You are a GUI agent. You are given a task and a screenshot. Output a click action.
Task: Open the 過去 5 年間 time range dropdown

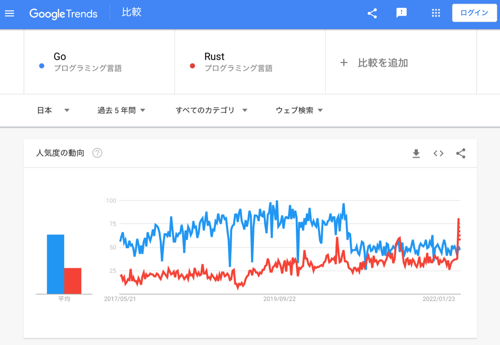point(121,110)
